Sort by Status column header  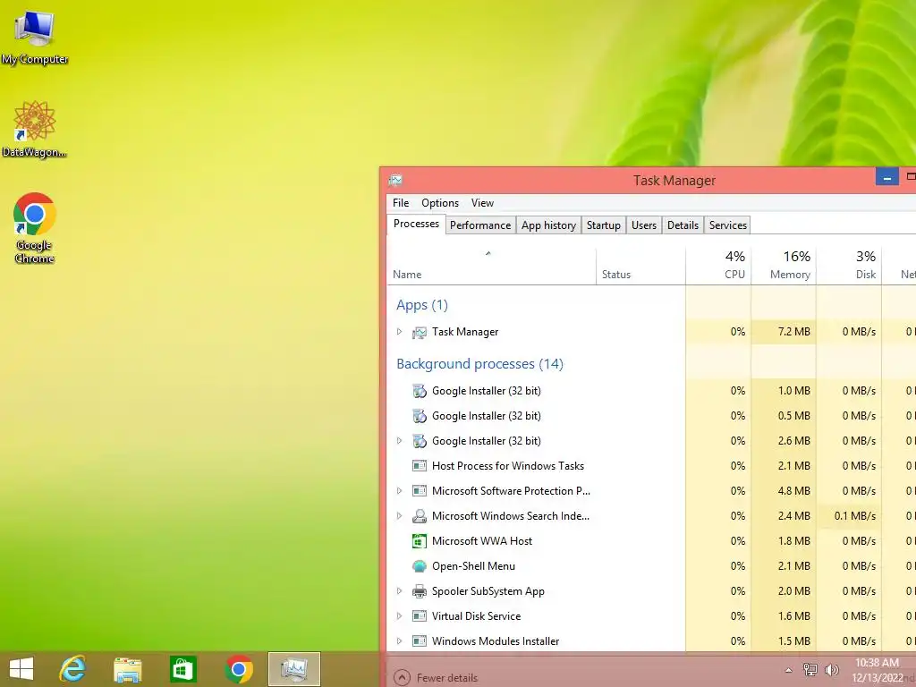pyautogui.click(x=640, y=267)
